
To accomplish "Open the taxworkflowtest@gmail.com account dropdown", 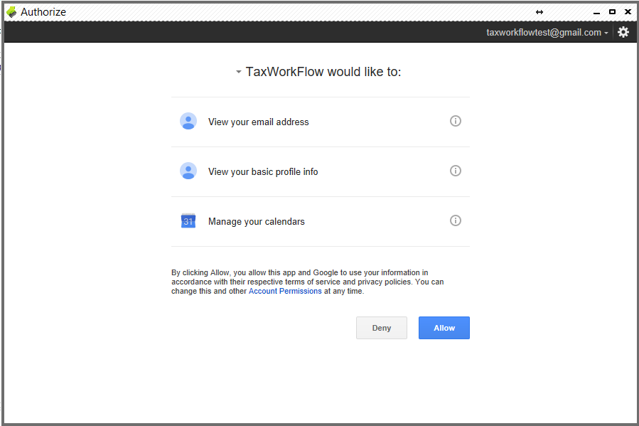I will tap(547, 33).
